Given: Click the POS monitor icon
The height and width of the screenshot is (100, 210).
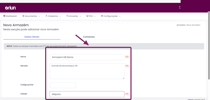Looking at the screenshot, I should tap(87, 16).
